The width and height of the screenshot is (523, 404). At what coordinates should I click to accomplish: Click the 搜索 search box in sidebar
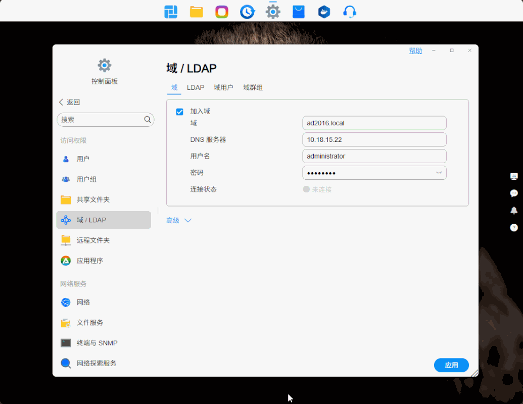coord(106,120)
